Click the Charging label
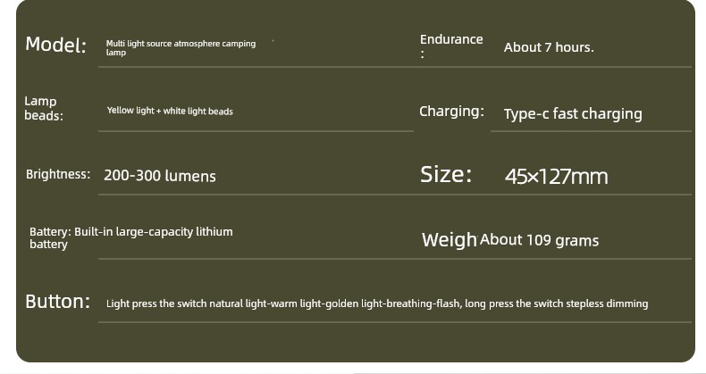 point(451,111)
